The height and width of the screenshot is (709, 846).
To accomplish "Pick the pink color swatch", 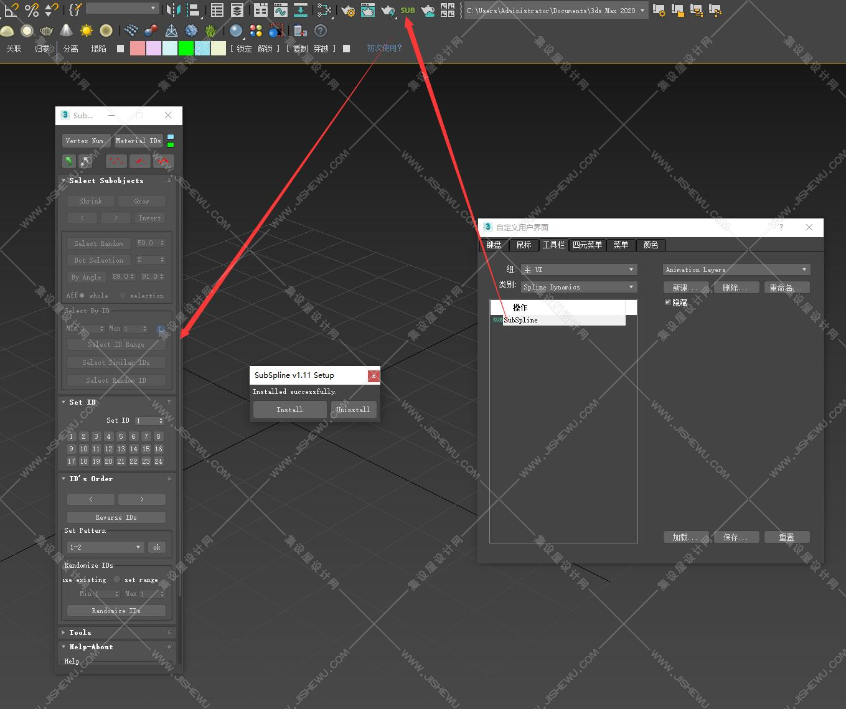I will click(x=138, y=49).
